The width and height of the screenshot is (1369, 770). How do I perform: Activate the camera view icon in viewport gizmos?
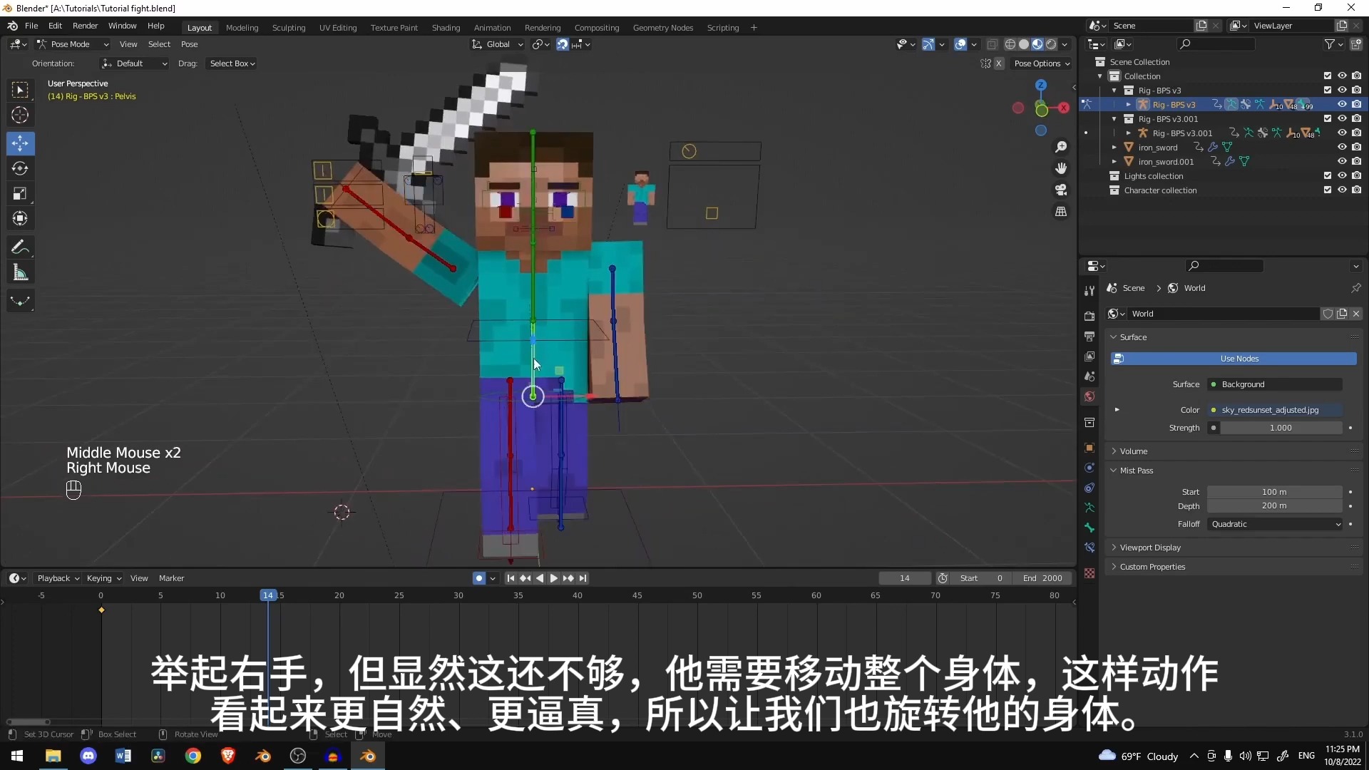(x=1062, y=190)
